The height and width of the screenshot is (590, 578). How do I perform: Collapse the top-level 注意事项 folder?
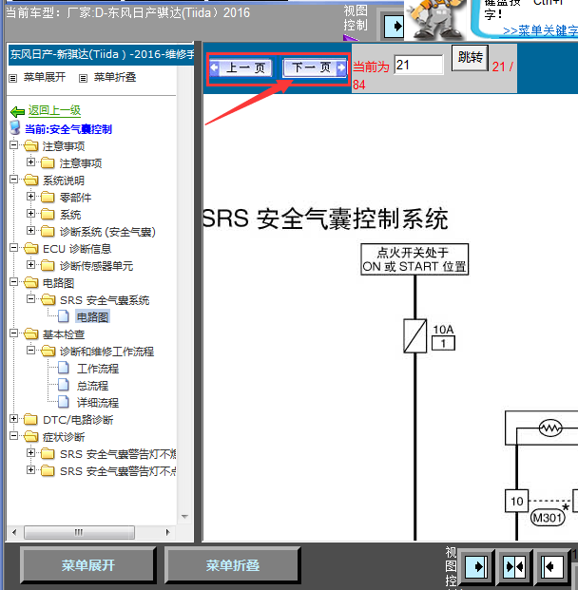pos(14,144)
